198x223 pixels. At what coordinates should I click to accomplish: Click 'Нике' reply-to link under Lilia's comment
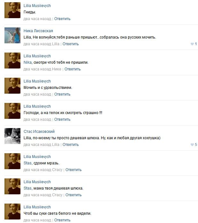point(57,69)
